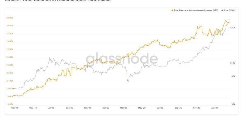Click the March 2020 price crash low point

127,82
